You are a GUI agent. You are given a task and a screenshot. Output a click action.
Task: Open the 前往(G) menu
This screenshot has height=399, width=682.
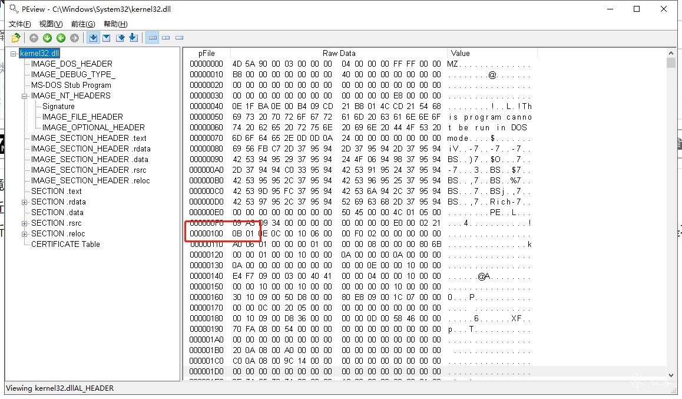[83, 24]
